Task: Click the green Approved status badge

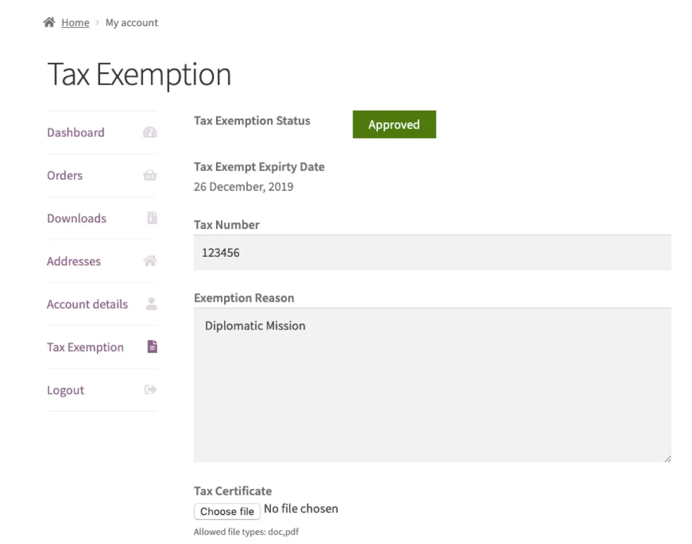Action: pos(394,125)
